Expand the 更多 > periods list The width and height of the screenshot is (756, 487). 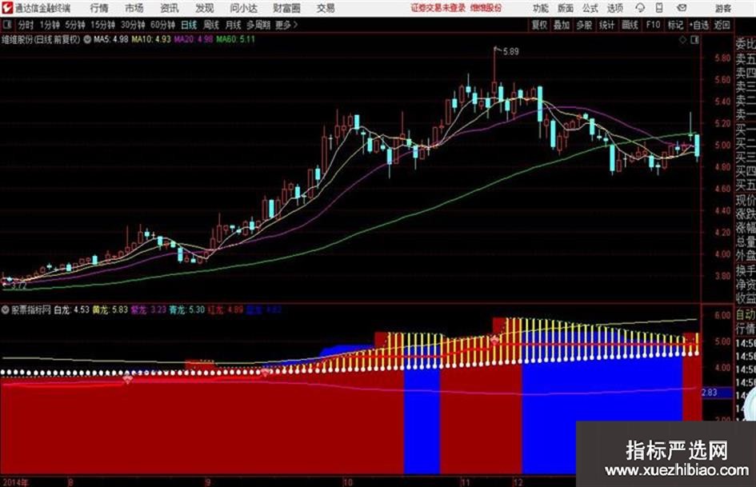point(286,25)
